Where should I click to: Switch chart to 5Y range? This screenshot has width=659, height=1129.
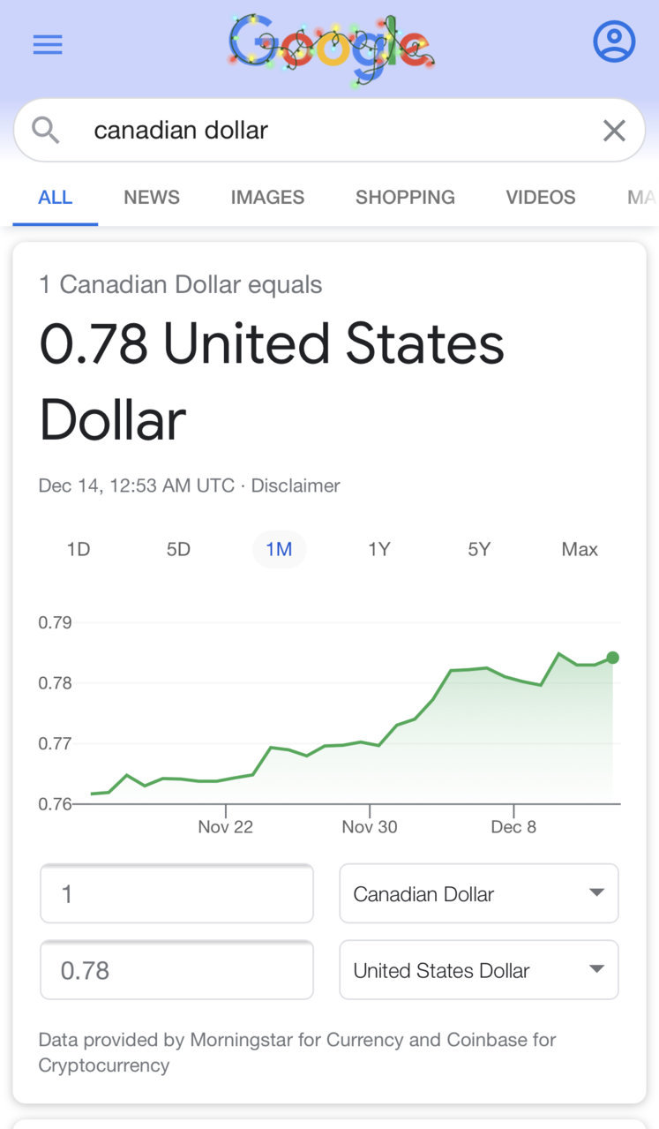click(x=479, y=549)
